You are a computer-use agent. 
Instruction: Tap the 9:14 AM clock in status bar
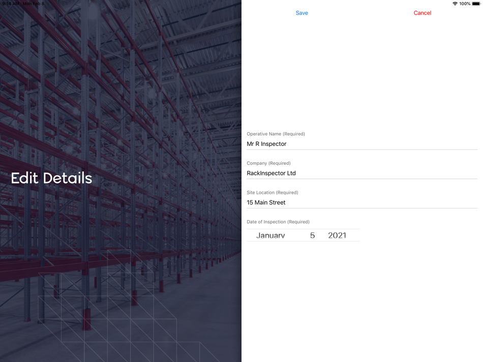coord(11,4)
